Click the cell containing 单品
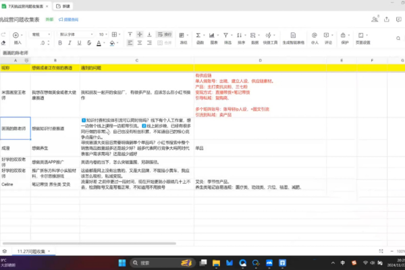Image resolution: width=405 pixels, height=270 pixels. click(x=260, y=148)
